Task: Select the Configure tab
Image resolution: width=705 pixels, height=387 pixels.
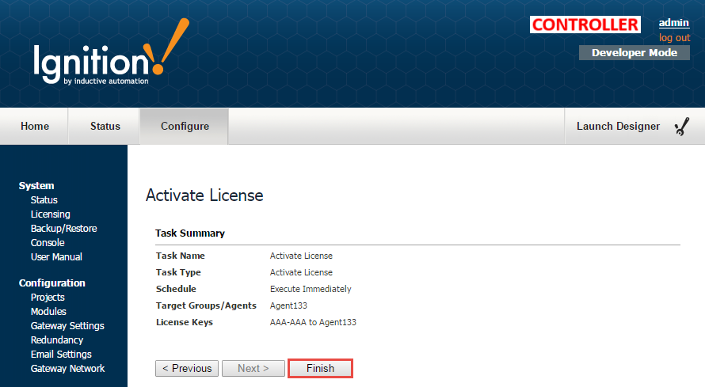Action: [185, 126]
